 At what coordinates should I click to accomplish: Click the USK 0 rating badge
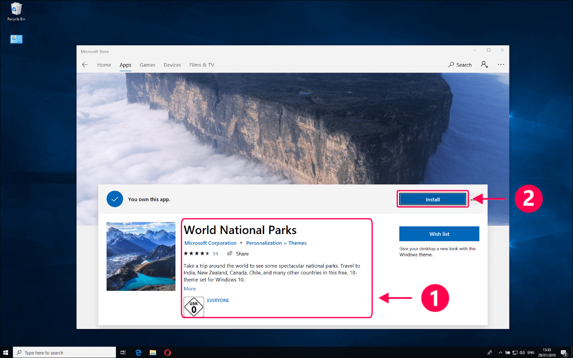click(194, 307)
